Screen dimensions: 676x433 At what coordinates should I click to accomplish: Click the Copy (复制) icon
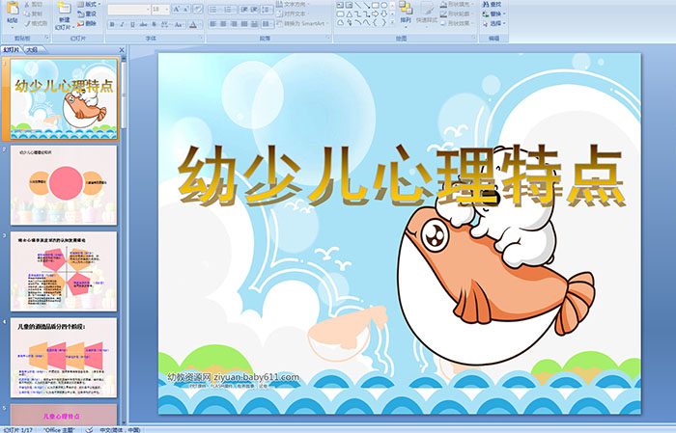[27, 14]
